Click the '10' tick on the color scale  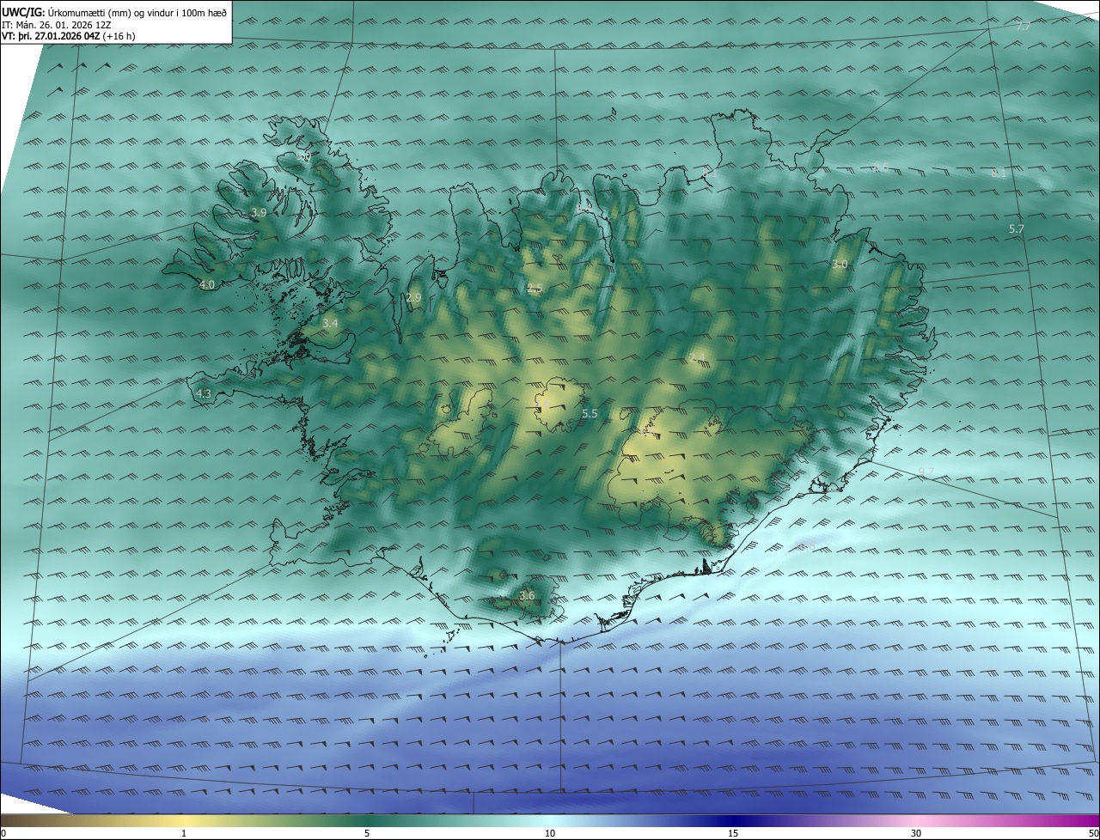(550, 833)
